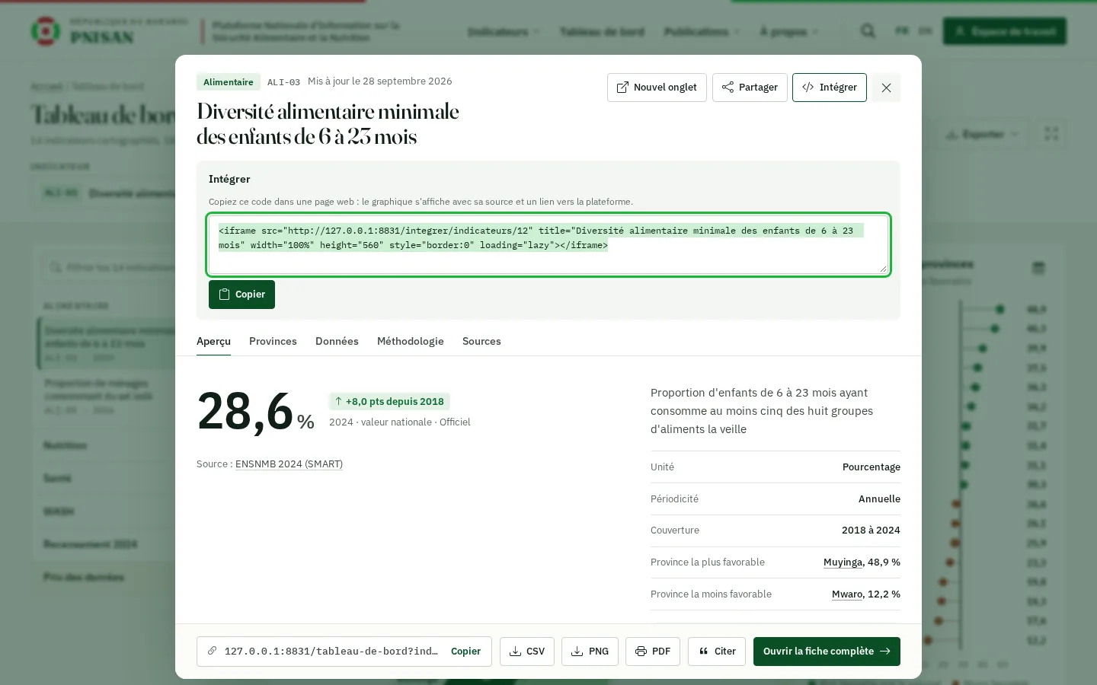This screenshot has width=1097, height=685.
Task: Open the Publications dropdown in background header
Action: [x=702, y=32]
